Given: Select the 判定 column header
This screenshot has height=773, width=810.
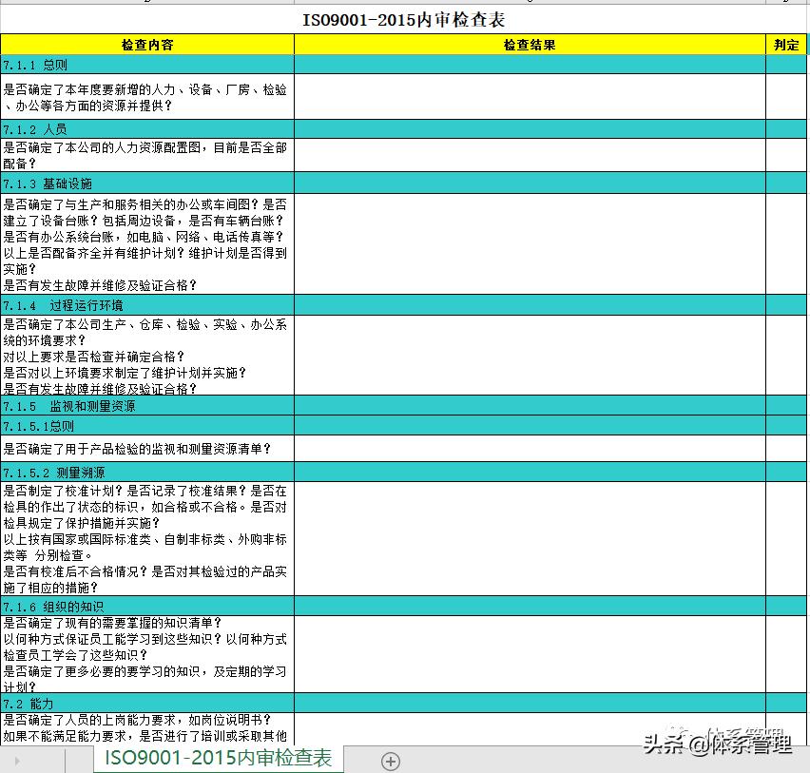Looking at the screenshot, I should [x=785, y=44].
